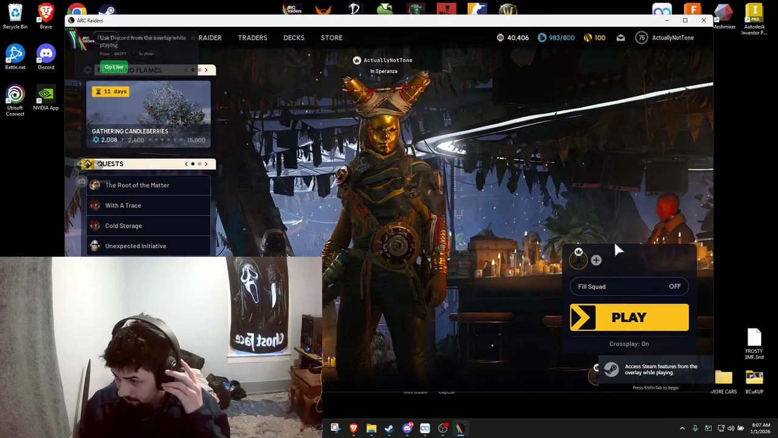Open the RAIDER tab
The image size is (778, 438).
tap(210, 38)
